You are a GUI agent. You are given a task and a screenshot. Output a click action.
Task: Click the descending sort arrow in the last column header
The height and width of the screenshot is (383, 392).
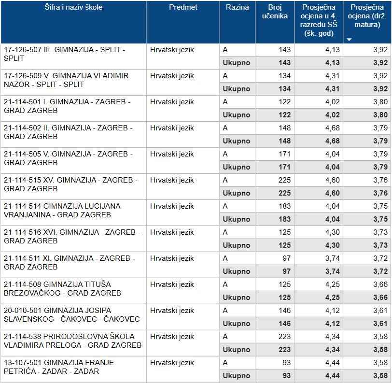(350, 40)
